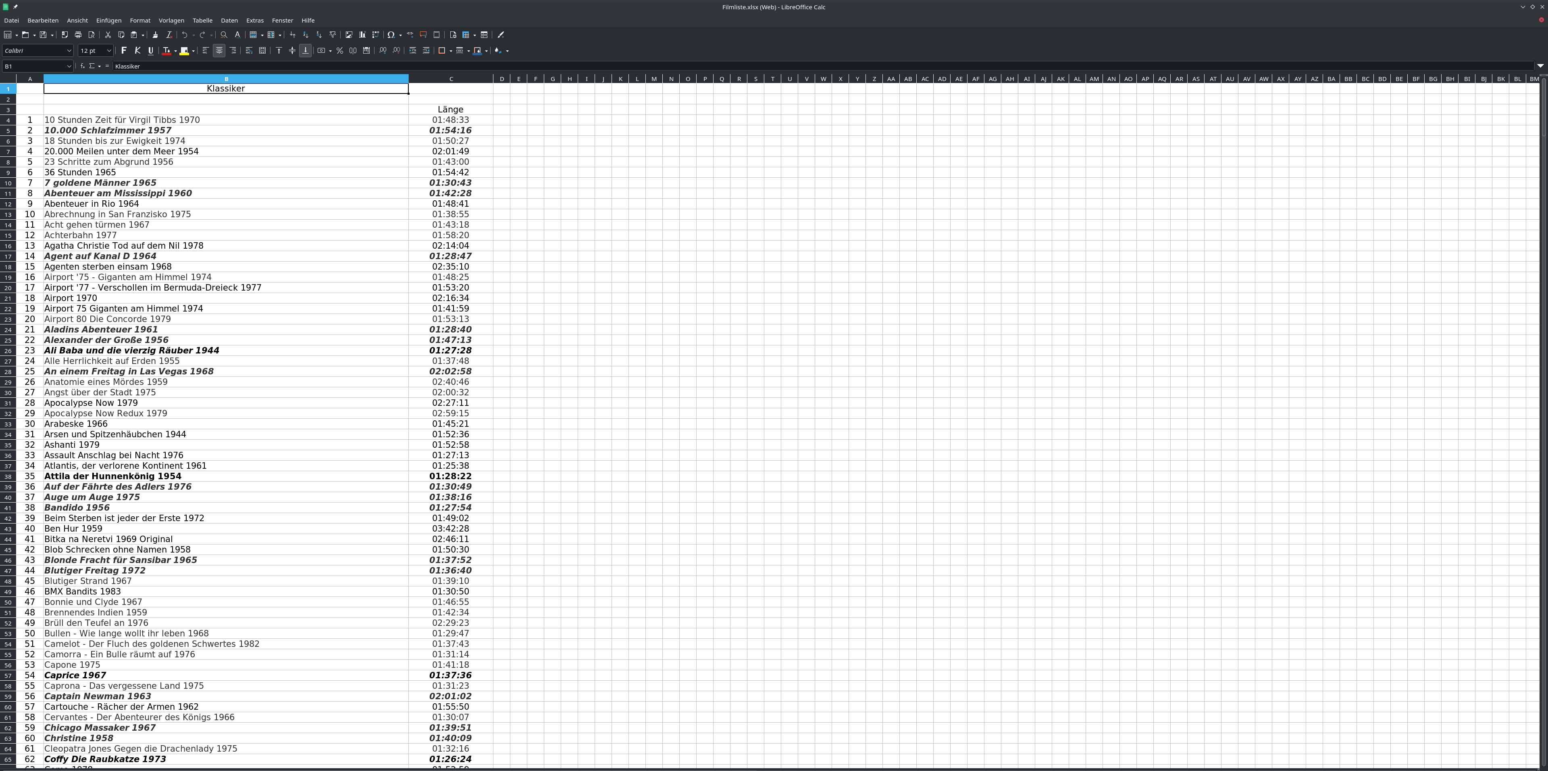
Task: Open the Tabelle menu
Action: [x=202, y=20]
